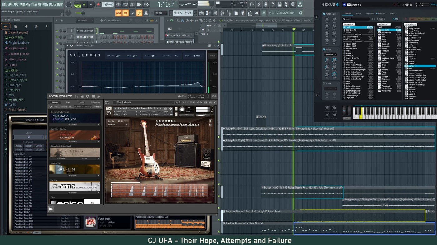The height and width of the screenshot is (245, 437).
Task: Click the Kontakt snapshot camera icon
Action: [165, 108]
